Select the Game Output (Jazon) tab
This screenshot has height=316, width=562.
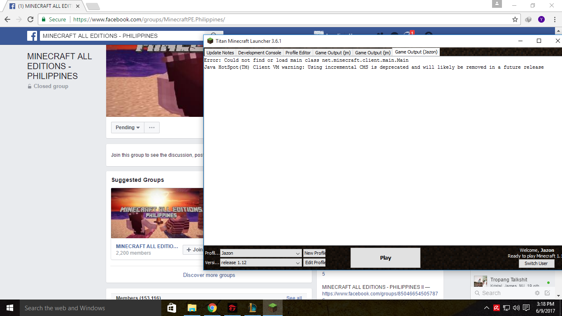[416, 52]
